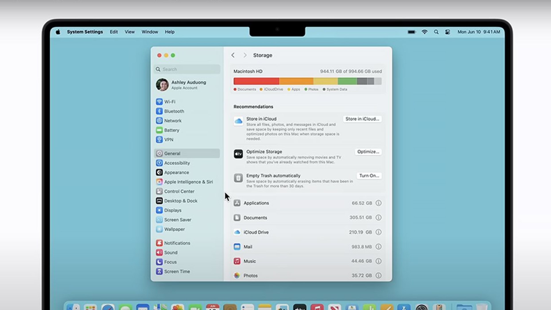Open Appearance settings

pos(187,172)
